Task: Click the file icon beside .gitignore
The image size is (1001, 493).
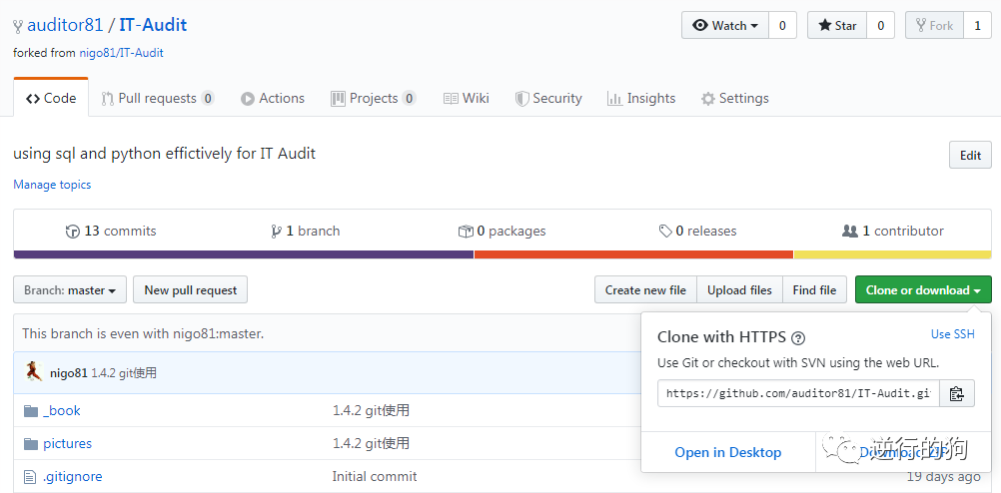Action: point(29,476)
